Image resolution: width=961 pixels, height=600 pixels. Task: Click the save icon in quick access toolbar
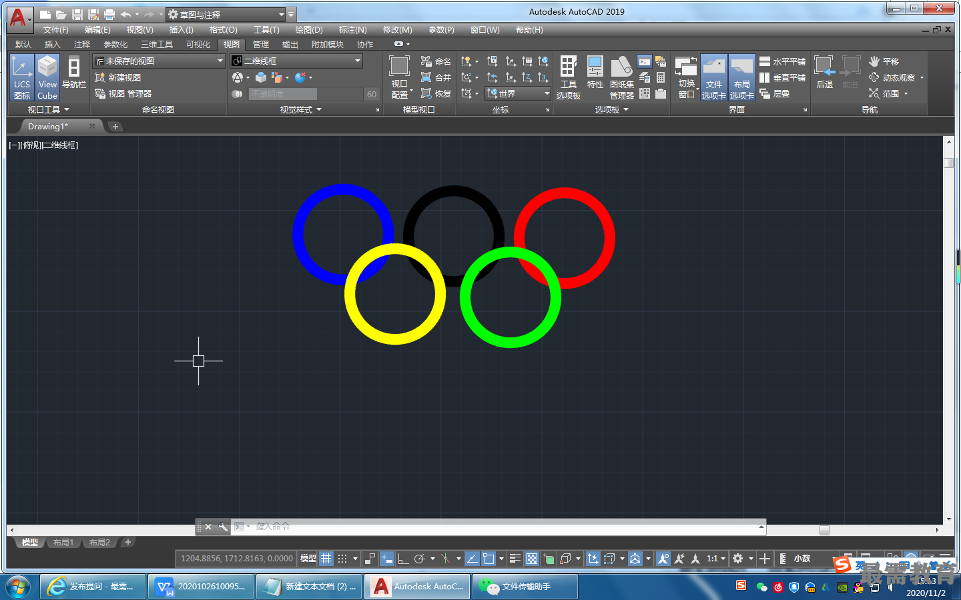tap(77, 14)
